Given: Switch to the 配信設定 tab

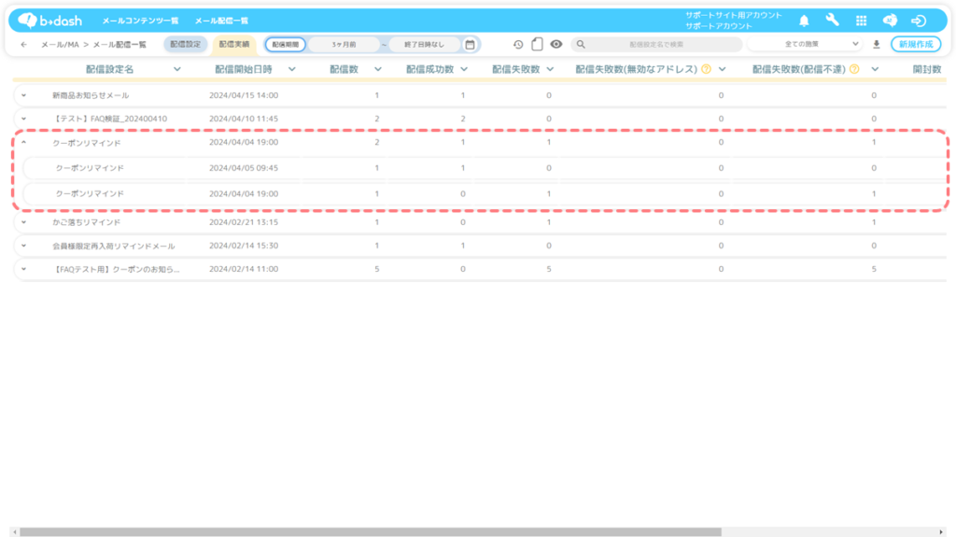Looking at the screenshot, I should (185, 44).
